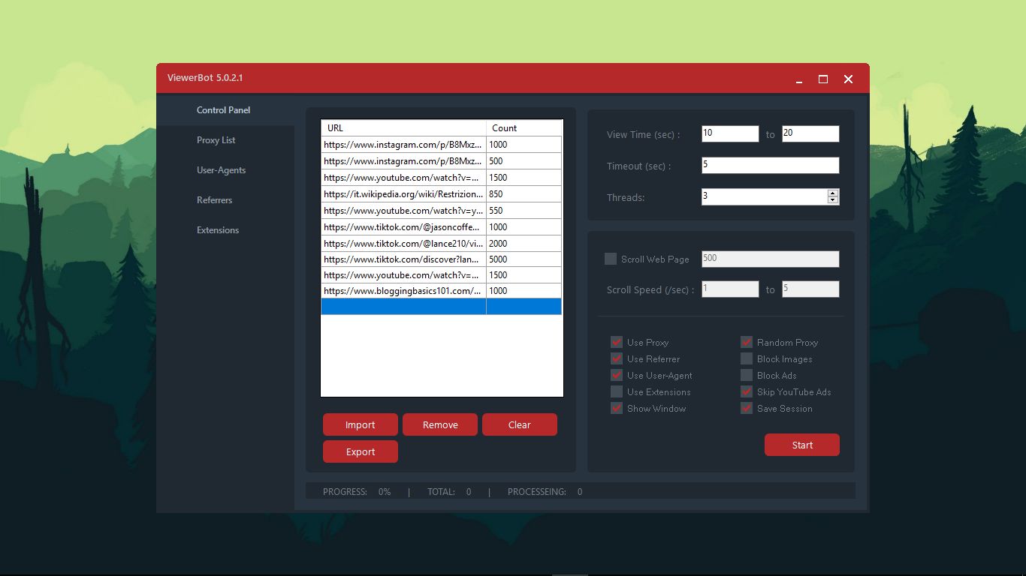Switch to the User-Agents tab
This screenshot has height=576, width=1026.
tap(221, 170)
